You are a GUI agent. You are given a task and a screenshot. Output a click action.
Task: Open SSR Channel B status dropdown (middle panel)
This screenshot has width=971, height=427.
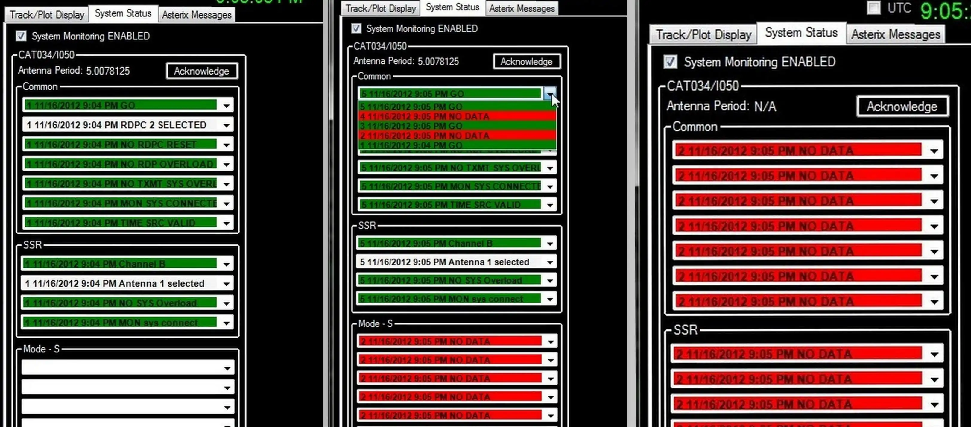[548, 243]
